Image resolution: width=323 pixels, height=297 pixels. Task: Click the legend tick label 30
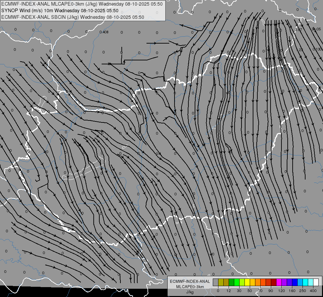(239, 291)
